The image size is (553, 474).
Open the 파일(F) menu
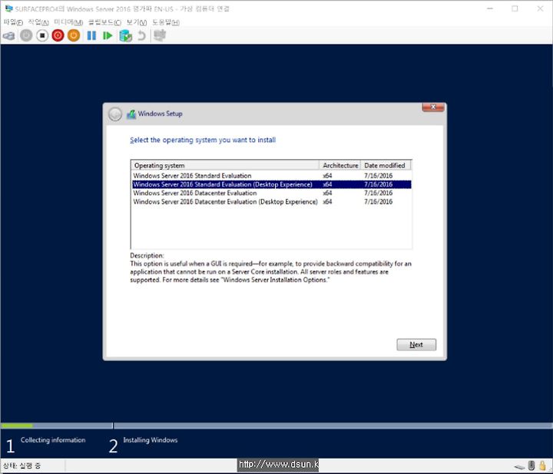(x=13, y=22)
